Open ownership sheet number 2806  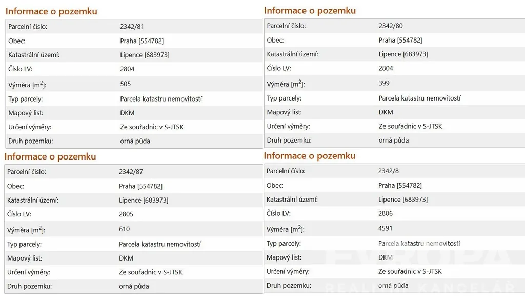(386, 213)
